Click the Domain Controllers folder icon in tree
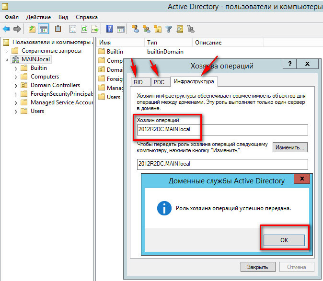 [24, 85]
